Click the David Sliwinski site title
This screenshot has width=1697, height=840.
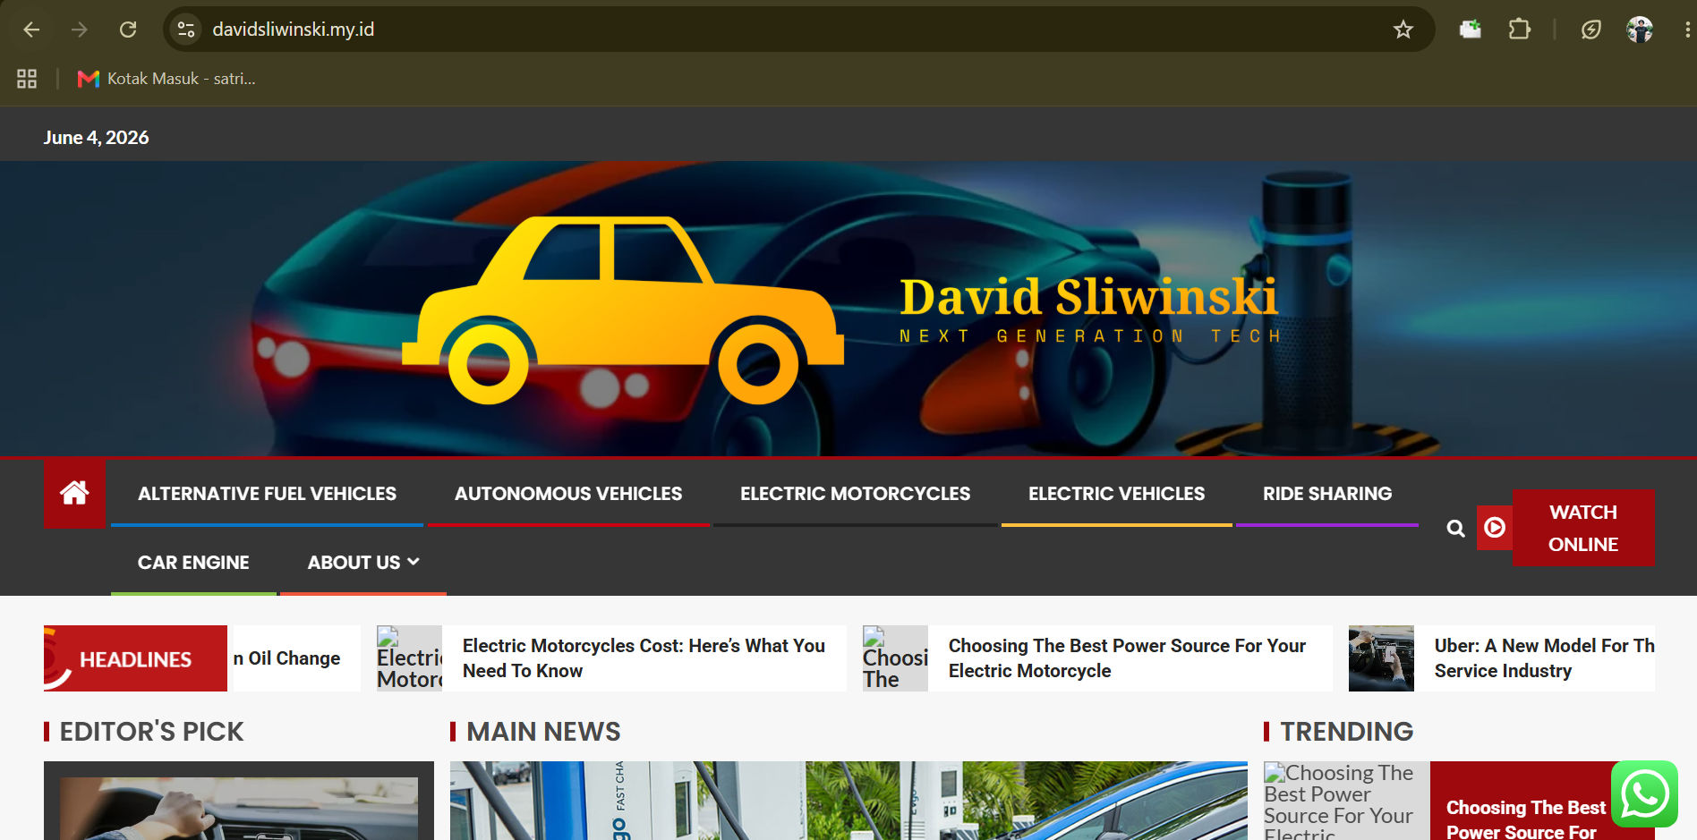click(x=1088, y=297)
